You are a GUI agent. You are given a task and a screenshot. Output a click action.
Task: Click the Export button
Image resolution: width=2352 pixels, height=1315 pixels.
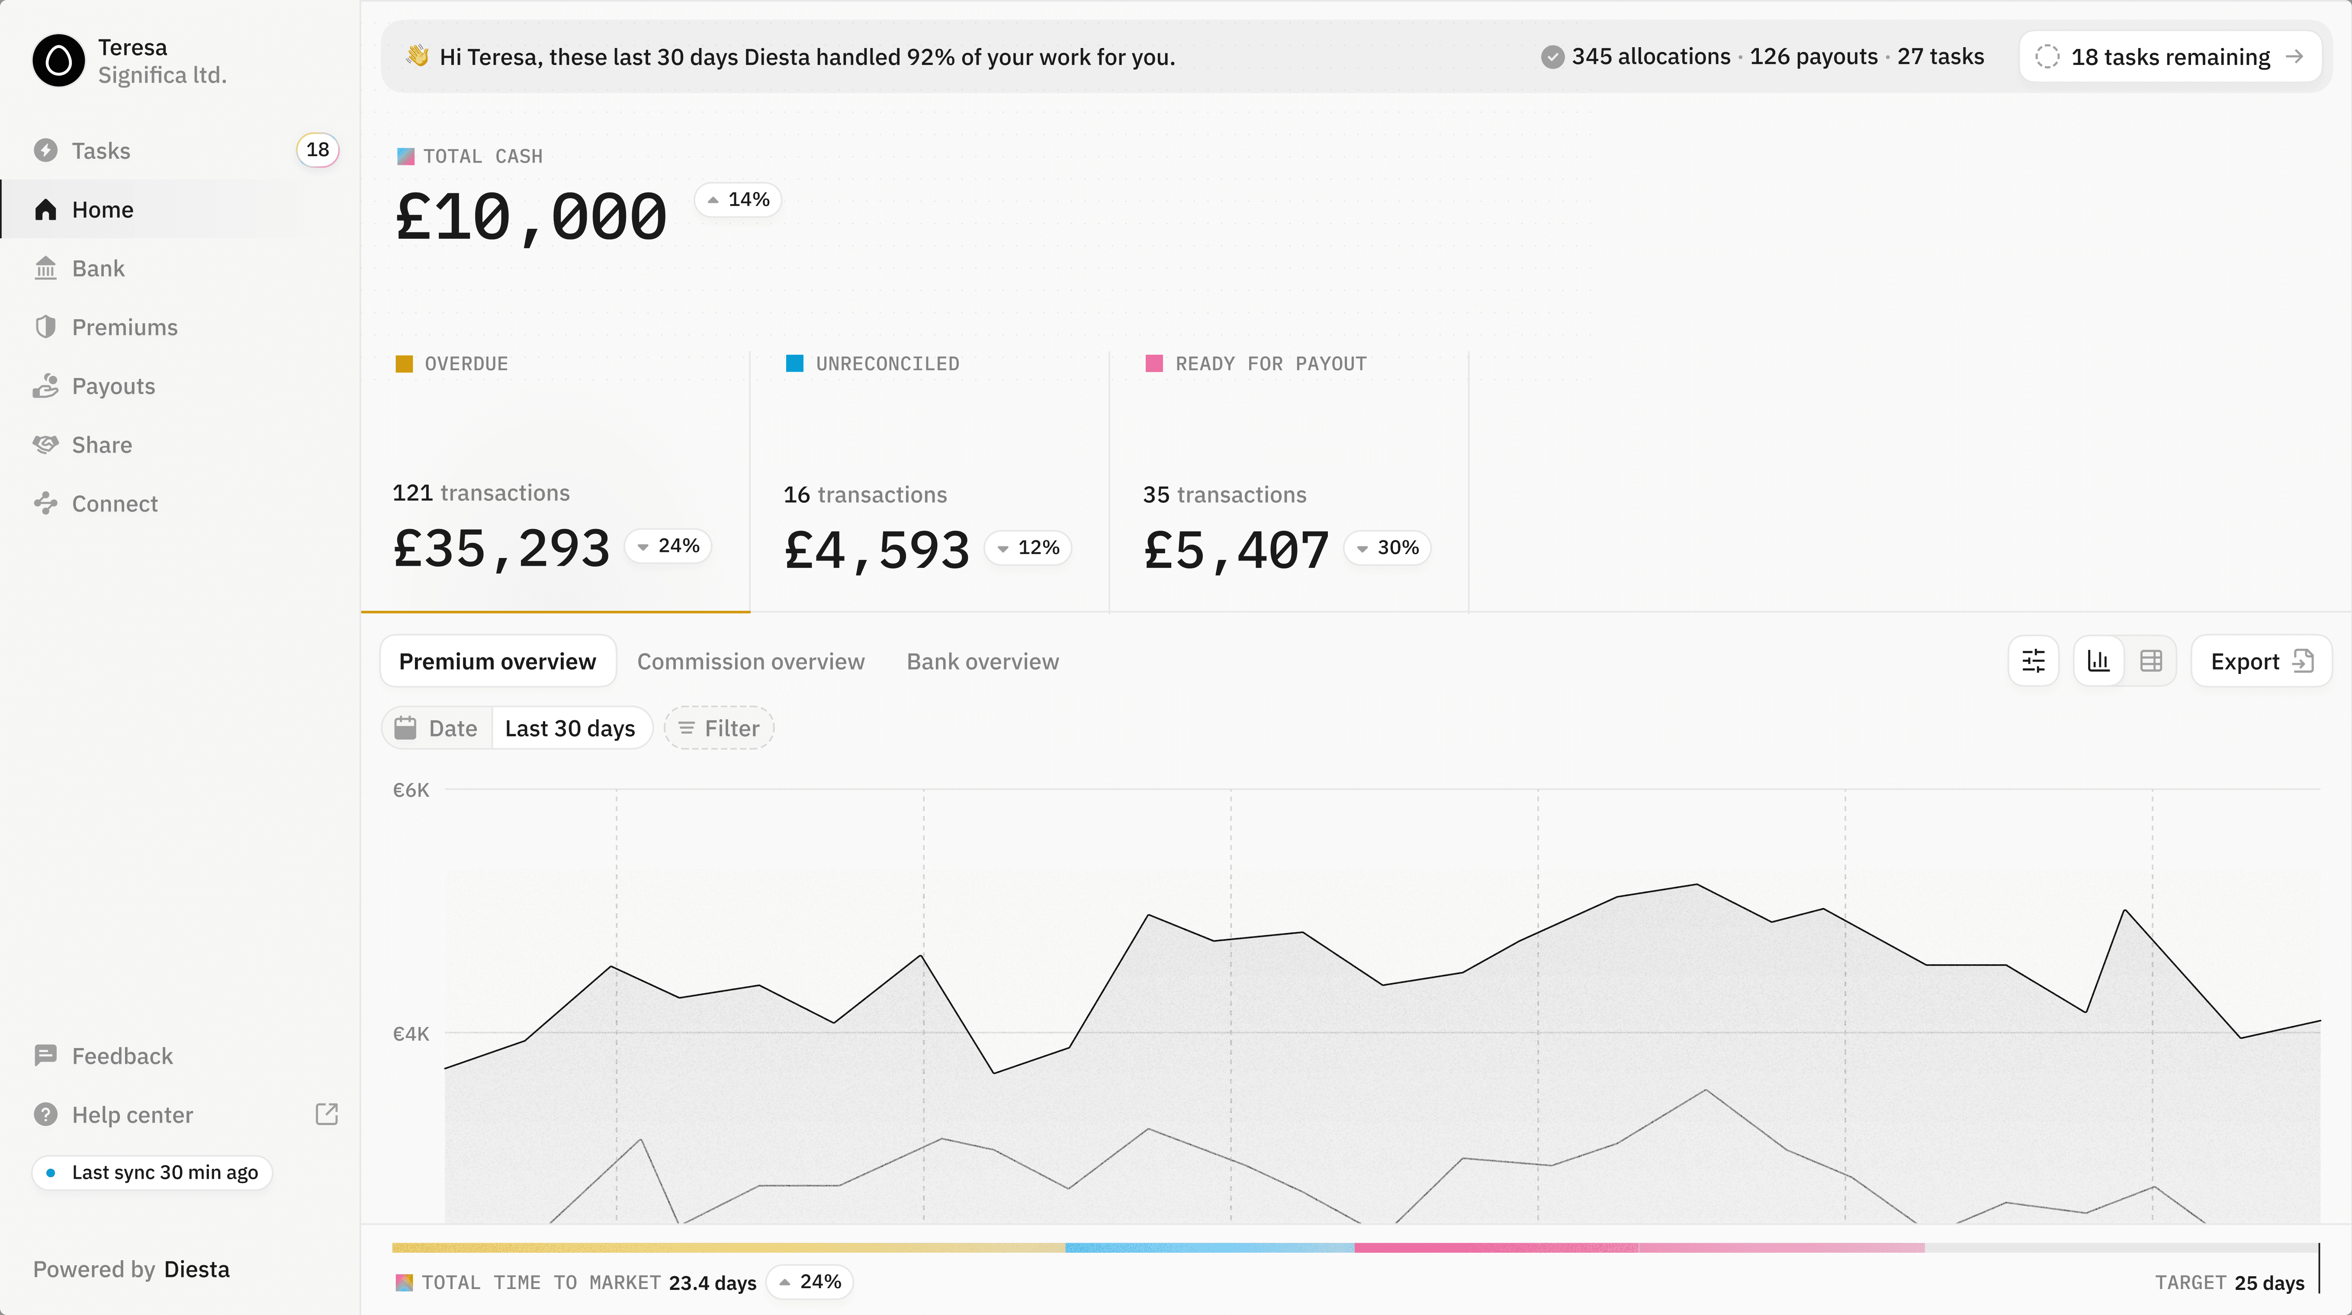point(2261,661)
